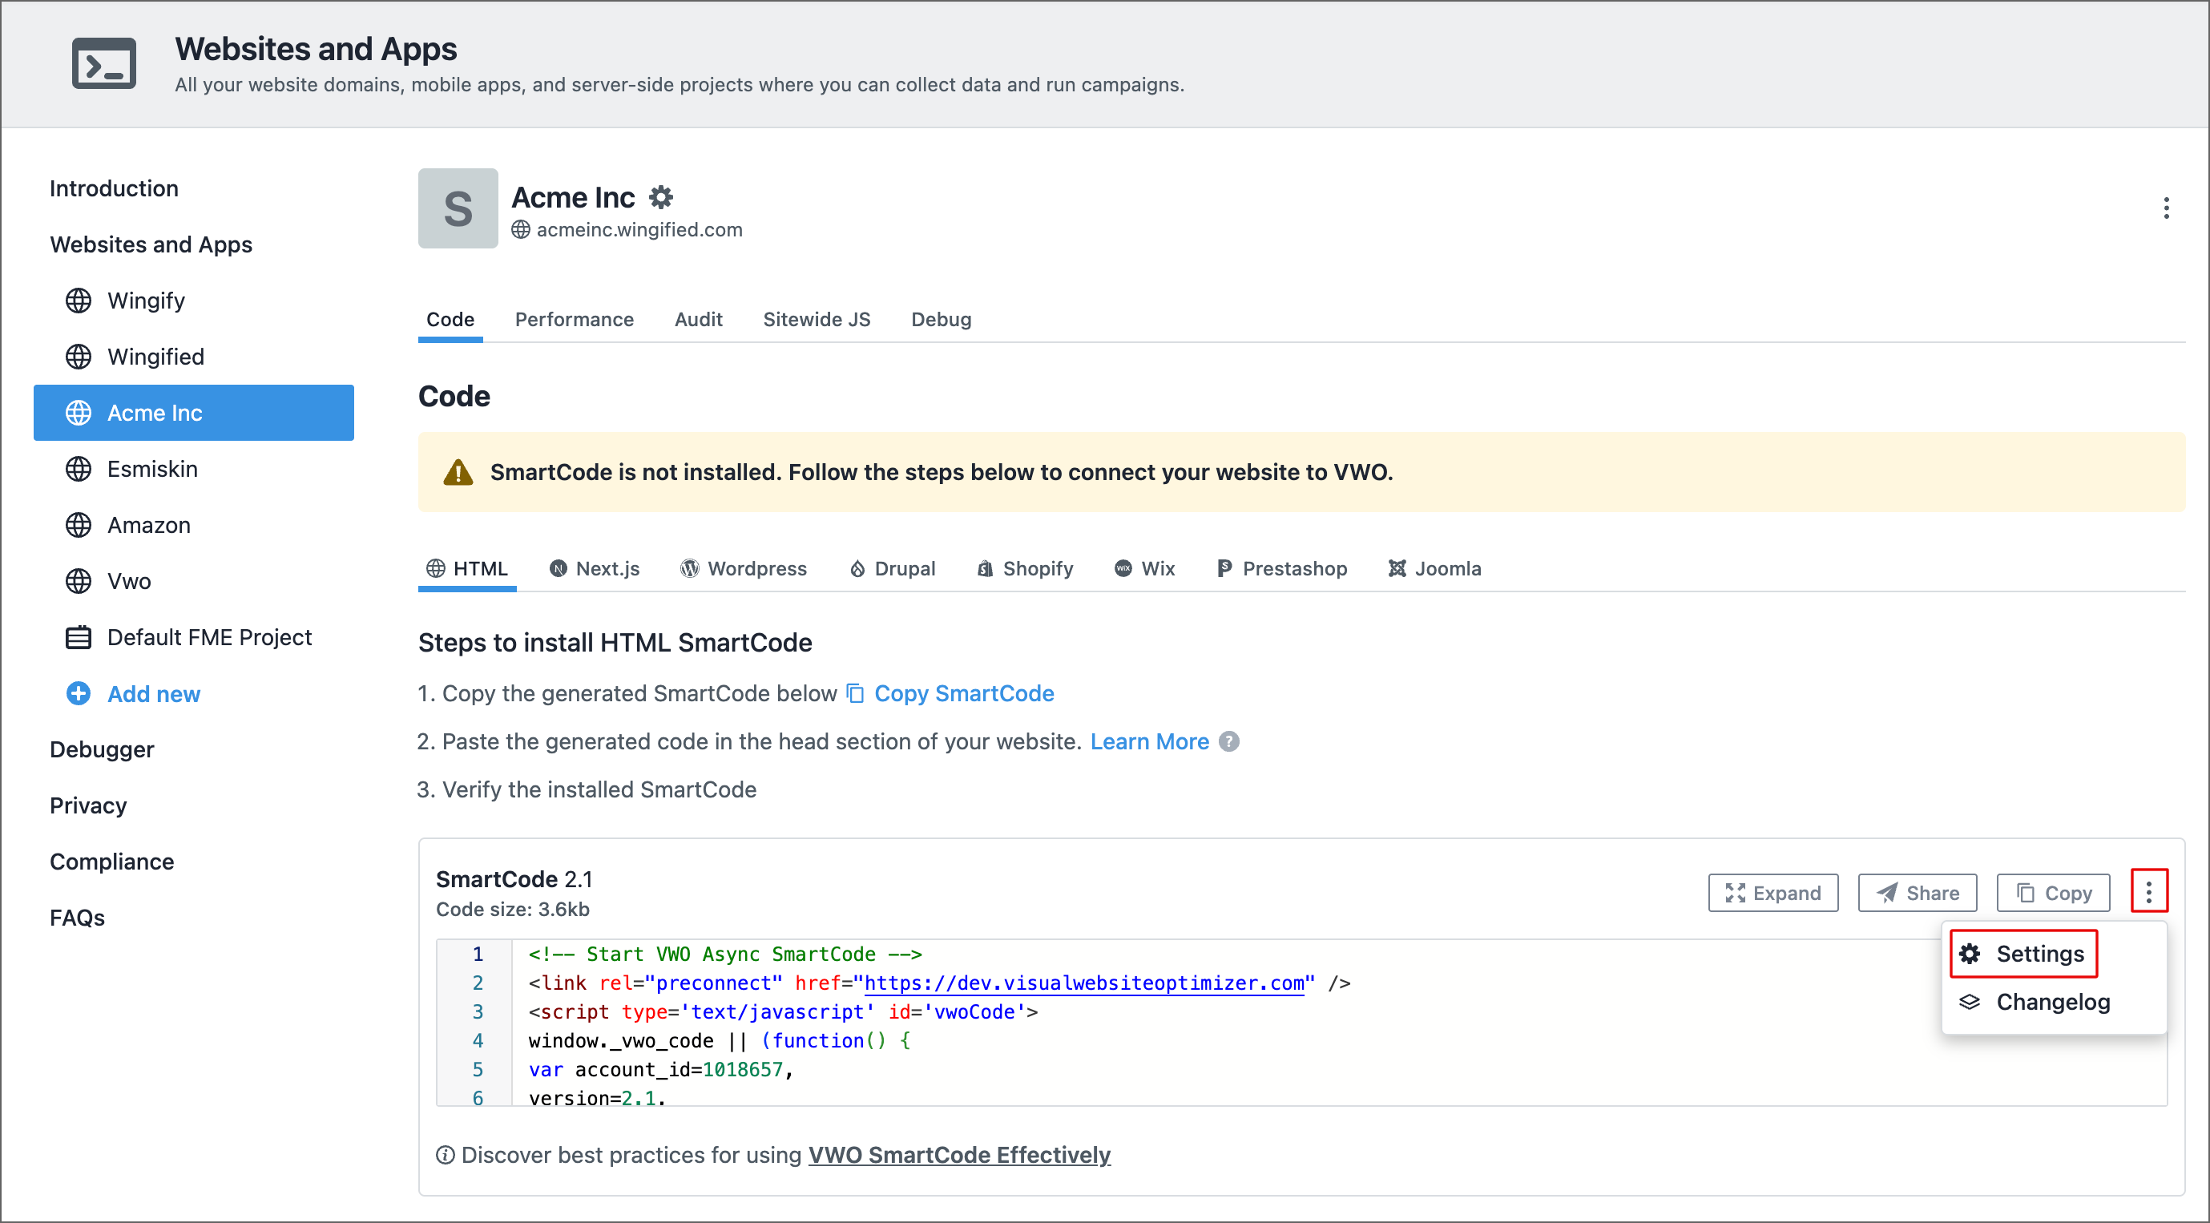Click the S avatar thumbnail for Acme Inc
Image resolution: width=2210 pixels, height=1223 pixels.
pyautogui.click(x=458, y=208)
